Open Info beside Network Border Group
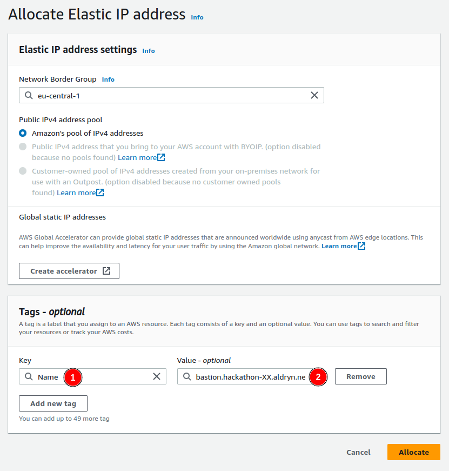 tap(108, 79)
